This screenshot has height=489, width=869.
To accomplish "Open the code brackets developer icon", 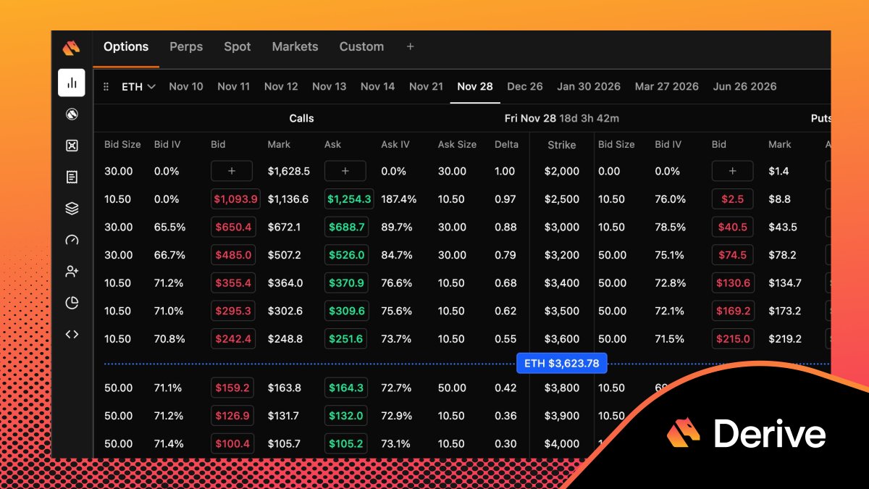I will (72, 334).
